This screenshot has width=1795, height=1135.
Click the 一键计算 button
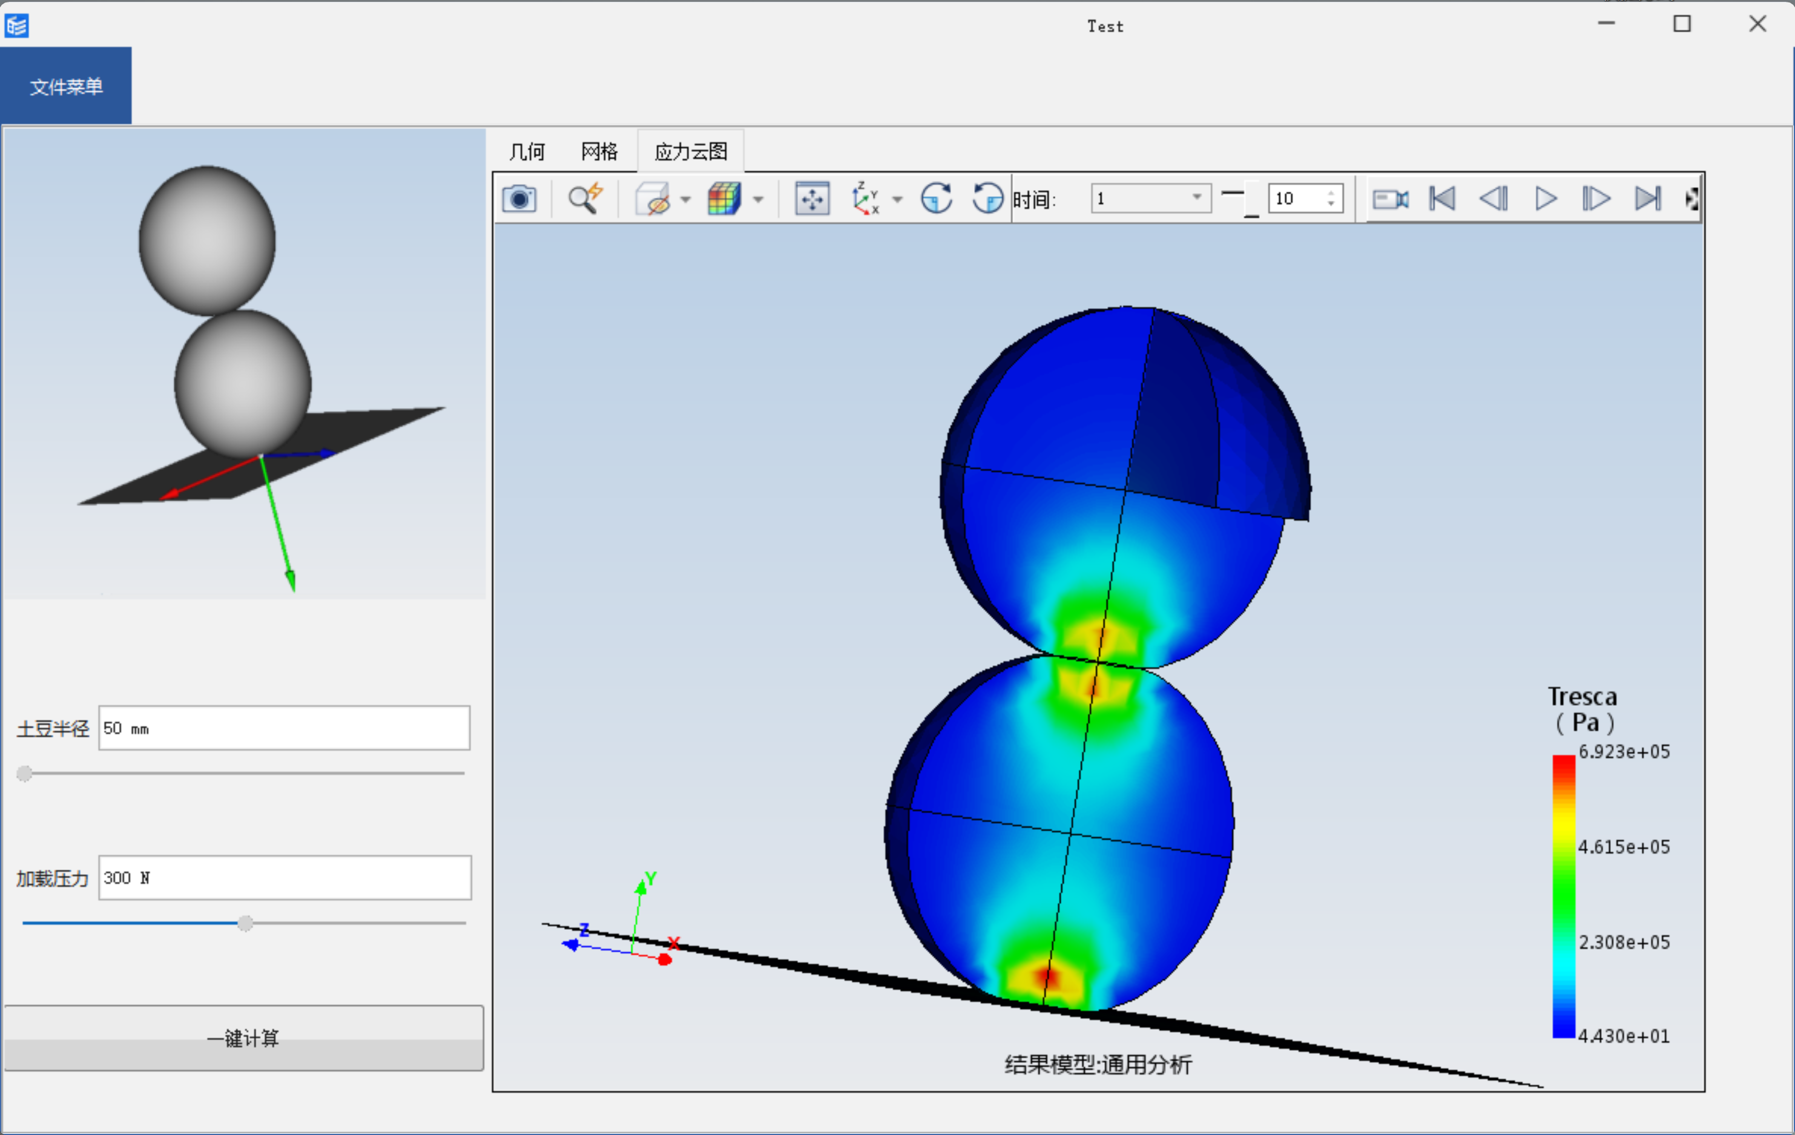tap(244, 1038)
